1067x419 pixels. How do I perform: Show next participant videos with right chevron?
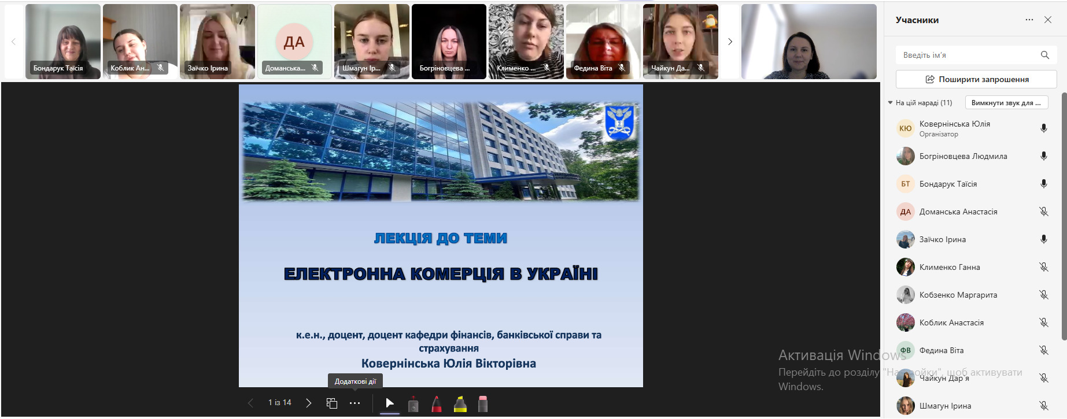point(730,42)
